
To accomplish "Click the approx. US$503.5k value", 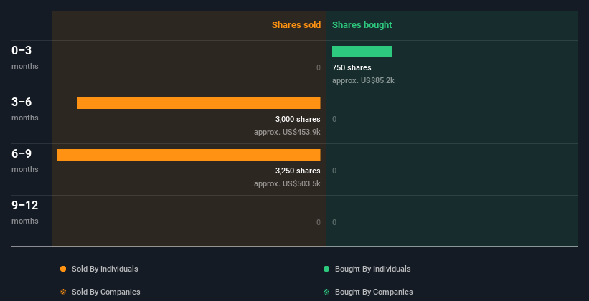I will [287, 183].
